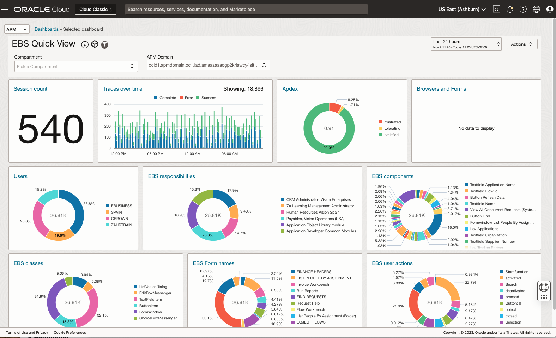This screenshot has width=556, height=338.
Task: Open the Actions menu
Action: coord(522,44)
